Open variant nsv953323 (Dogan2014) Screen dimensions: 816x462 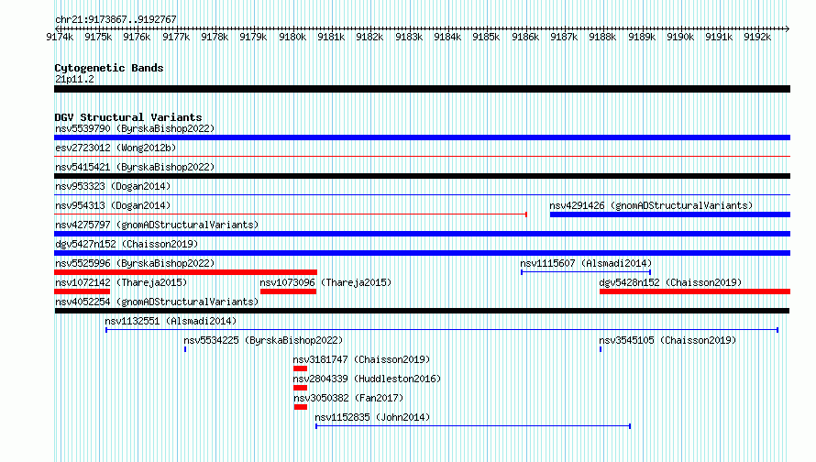113,186
